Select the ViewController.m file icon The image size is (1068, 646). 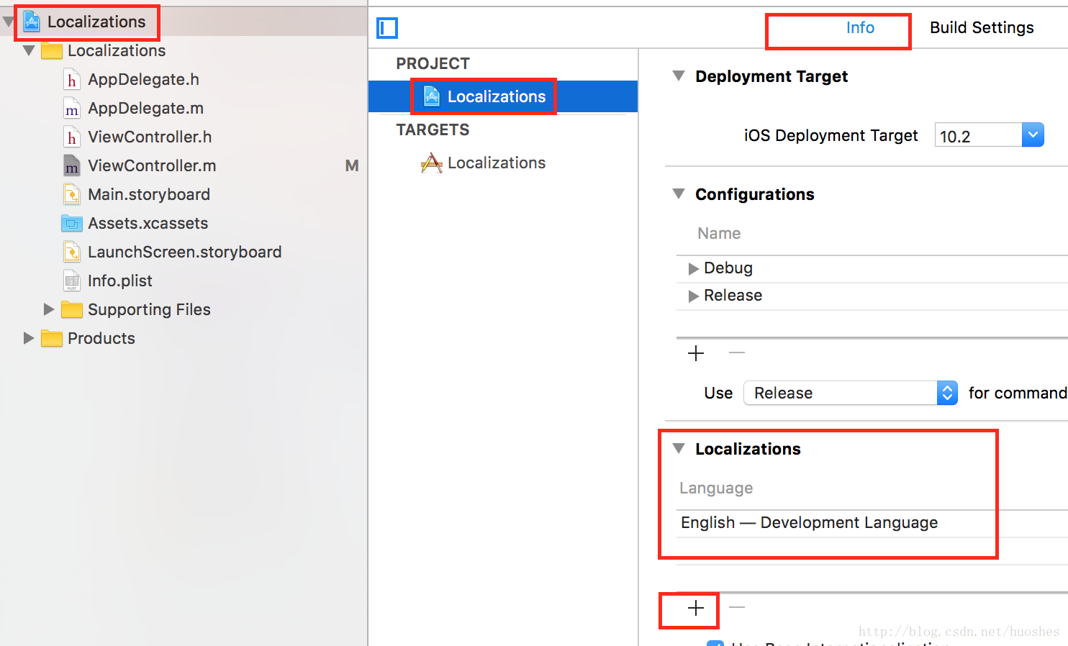point(72,165)
